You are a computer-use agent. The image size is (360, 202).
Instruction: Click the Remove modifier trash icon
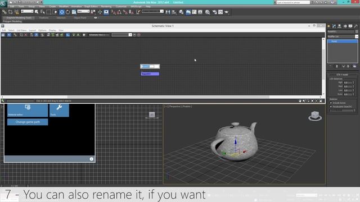pyautogui.click(x=348, y=66)
